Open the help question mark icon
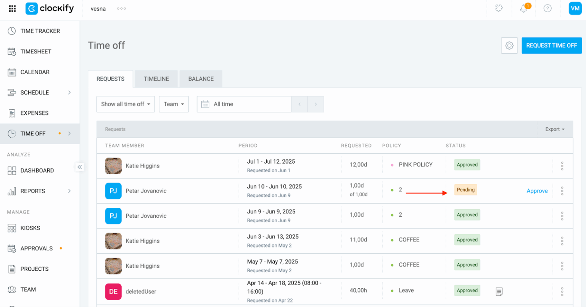 click(547, 8)
